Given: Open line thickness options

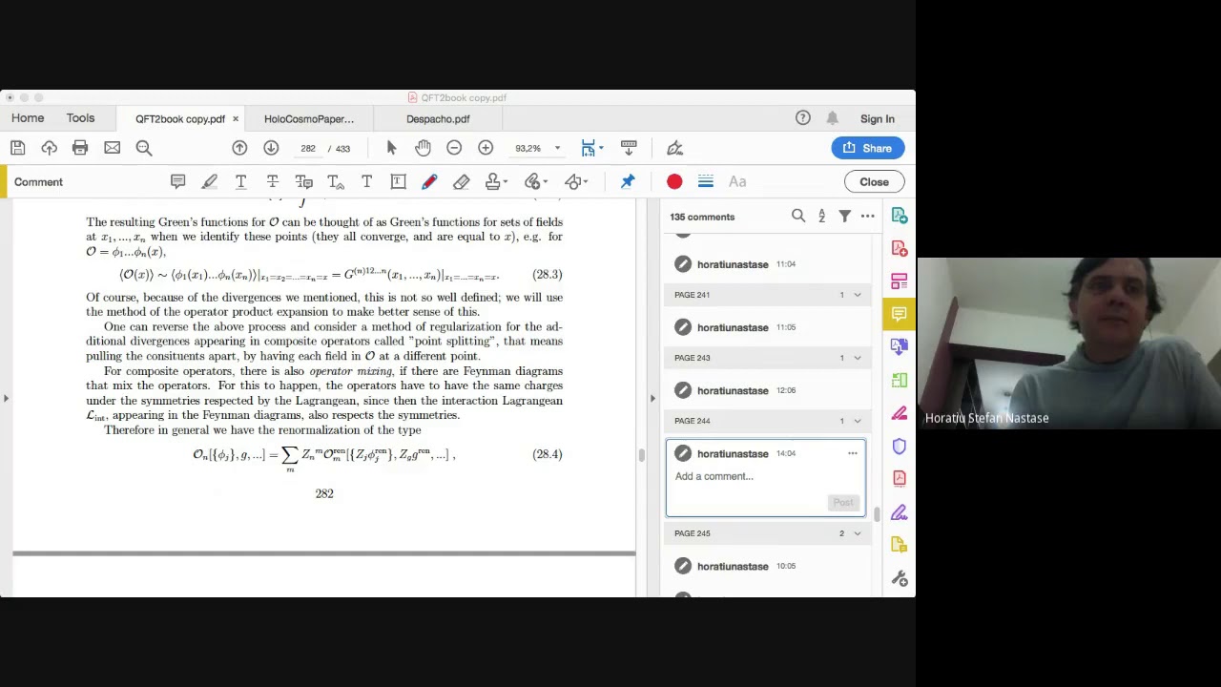Looking at the screenshot, I should tap(706, 181).
